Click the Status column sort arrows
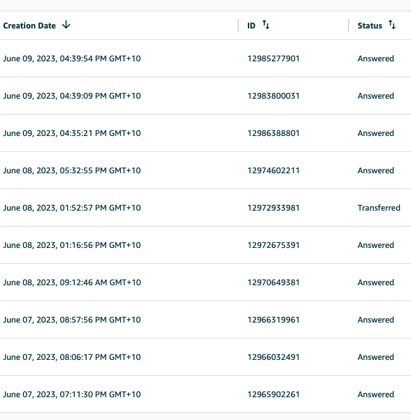This screenshot has width=411, height=420. click(x=392, y=25)
